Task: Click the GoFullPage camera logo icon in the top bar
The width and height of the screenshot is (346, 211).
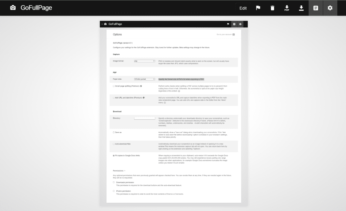Action: (x=13, y=8)
